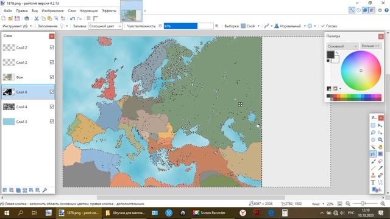This screenshot has height=219, width=390.
Task: Toggle visibility of Фон layer
Action: point(52,77)
